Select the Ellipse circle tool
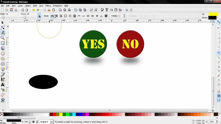Viewport: 221px width, 124px height. coord(3,53)
